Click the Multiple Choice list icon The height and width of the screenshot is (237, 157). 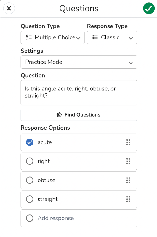(x=29, y=37)
